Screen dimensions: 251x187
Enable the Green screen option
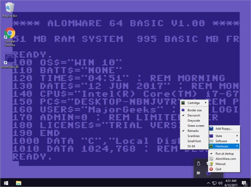pyautogui.click(x=194, y=126)
